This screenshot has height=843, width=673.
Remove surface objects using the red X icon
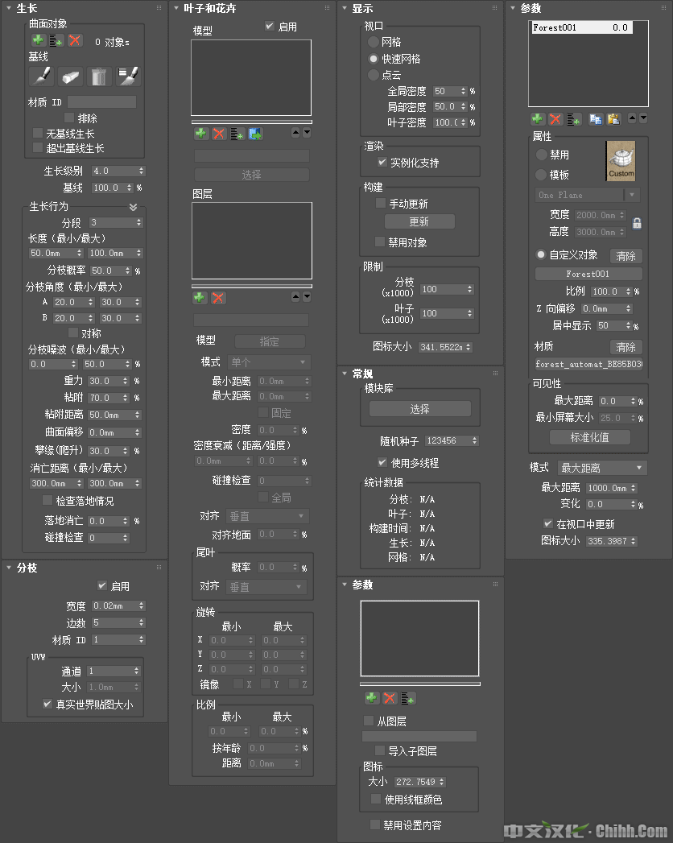coord(74,41)
